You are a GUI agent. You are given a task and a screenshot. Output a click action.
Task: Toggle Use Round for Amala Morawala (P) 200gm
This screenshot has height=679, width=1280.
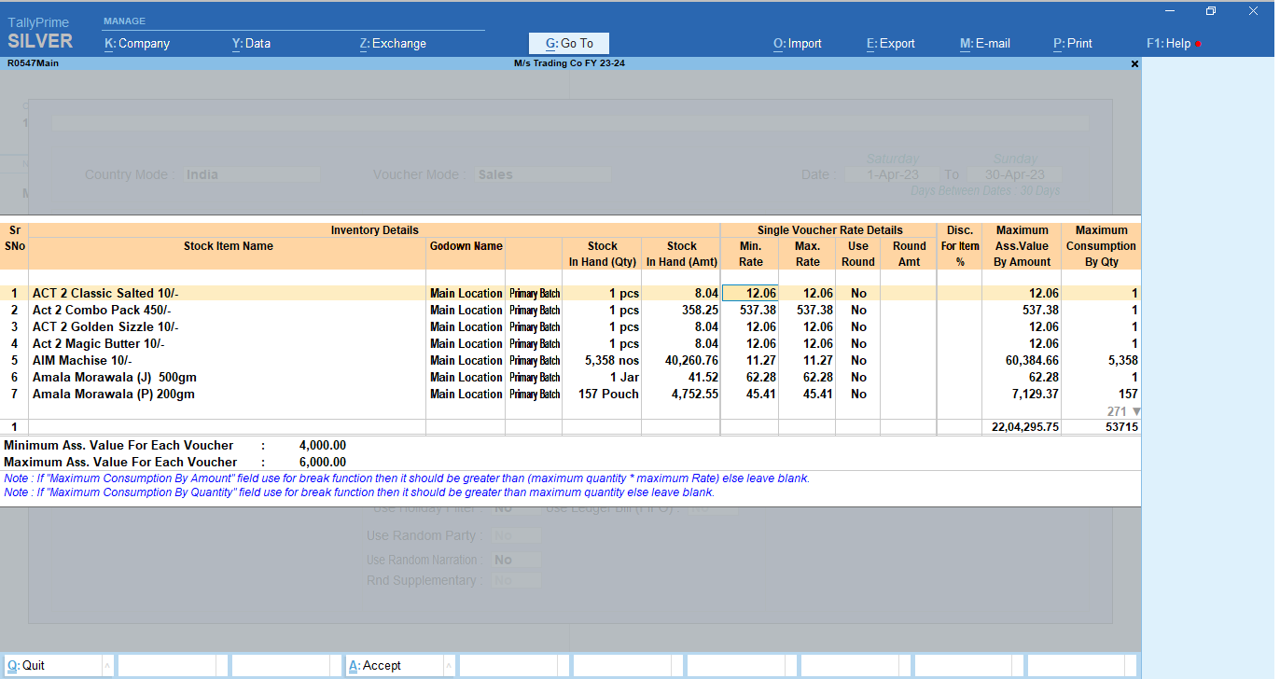[857, 395]
